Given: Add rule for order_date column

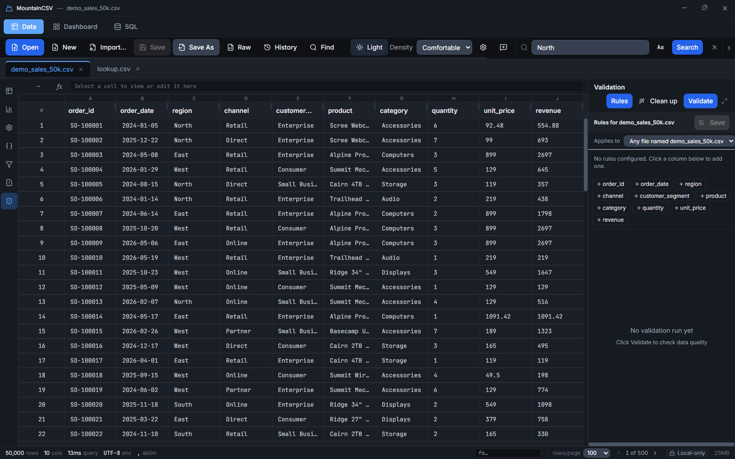Looking at the screenshot, I should [651, 184].
